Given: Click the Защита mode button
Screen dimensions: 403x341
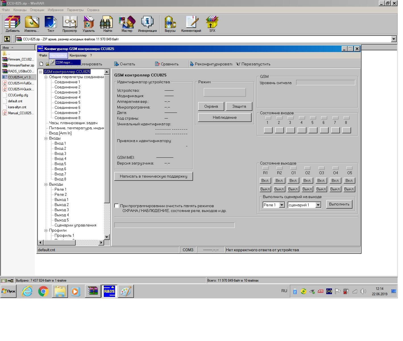Looking at the screenshot, I should pyautogui.click(x=239, y=106).
